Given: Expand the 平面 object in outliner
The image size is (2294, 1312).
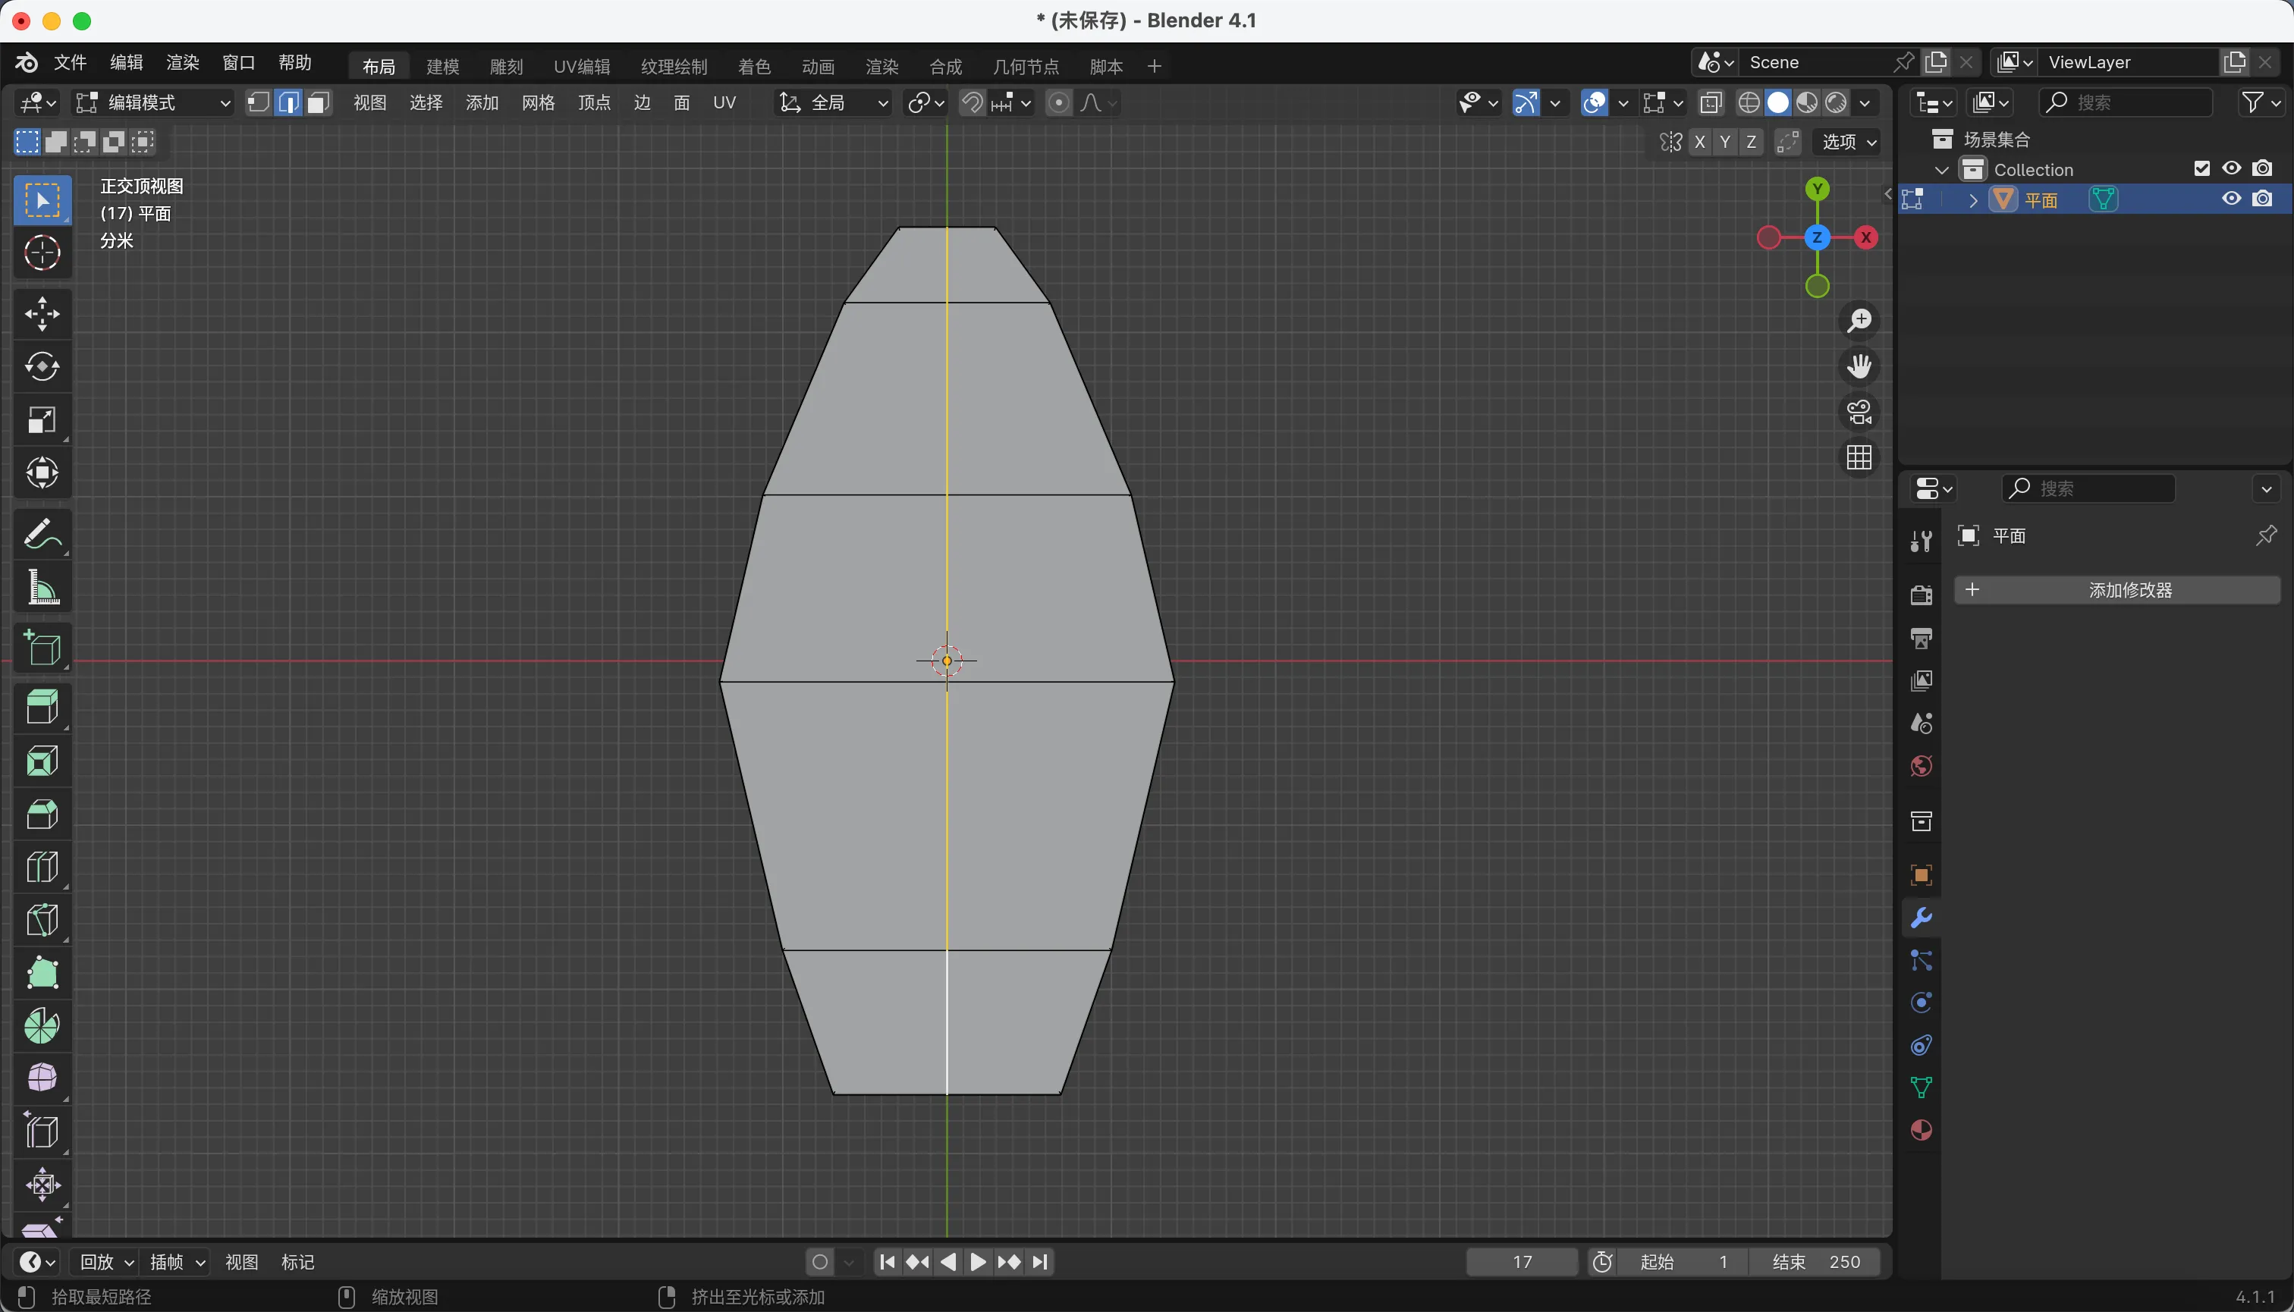Looking at the screenshot, I should tap(1972, 200).
